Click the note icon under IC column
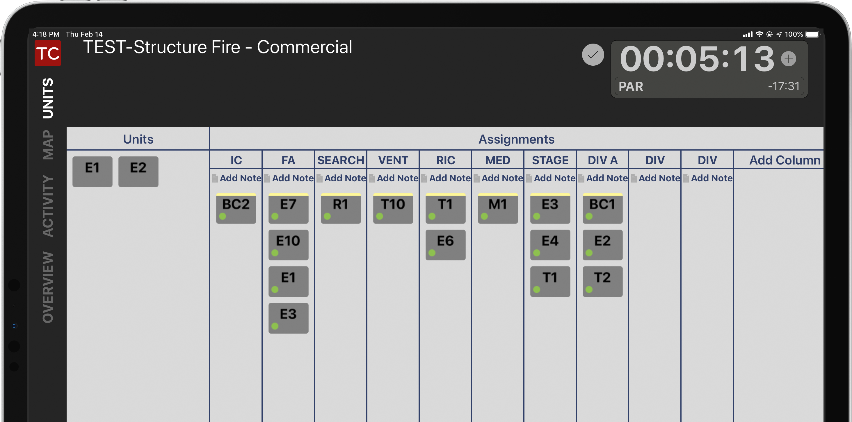This screenshot has width=852, height=422. tap(215, 178)
